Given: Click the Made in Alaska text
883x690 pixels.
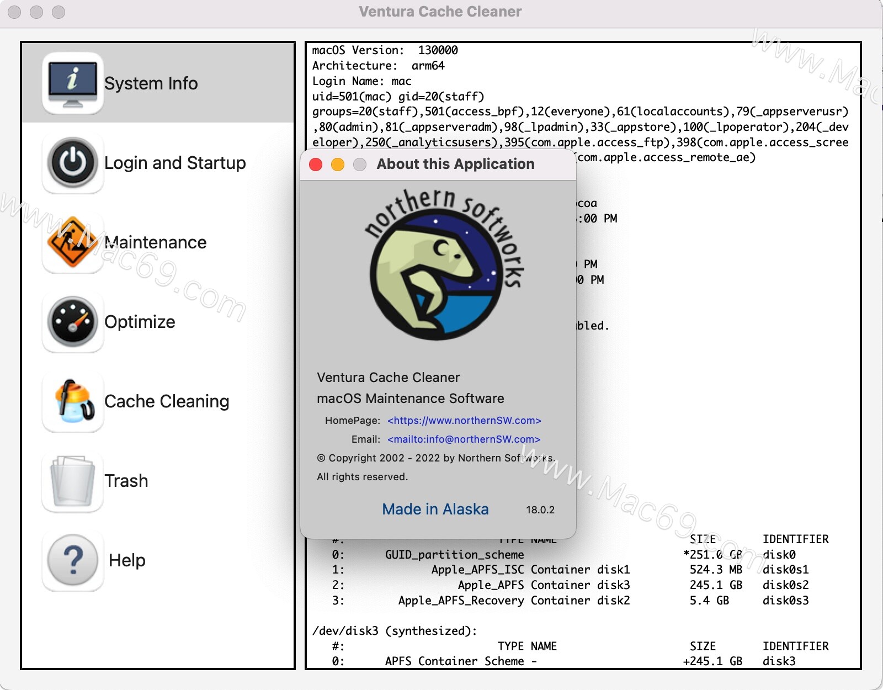Looking at the screenshot, I should click(x=435, y=509).
